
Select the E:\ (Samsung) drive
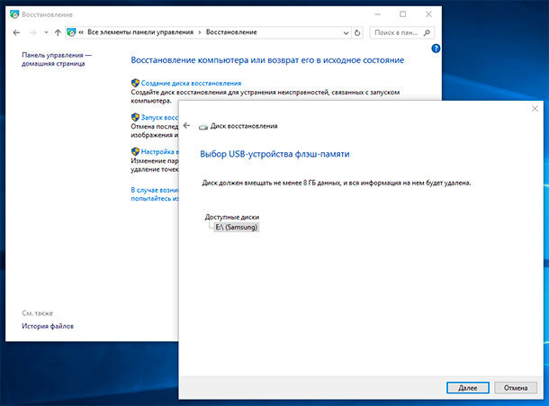[x=237, y=227]
